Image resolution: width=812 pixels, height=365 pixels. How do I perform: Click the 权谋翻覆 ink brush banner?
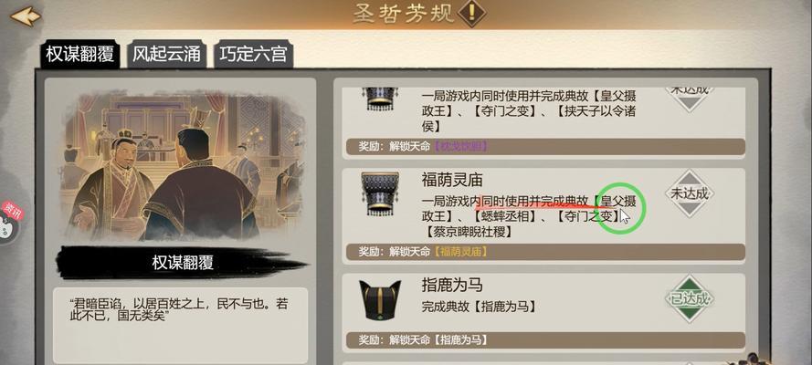[x=183, y=262]
